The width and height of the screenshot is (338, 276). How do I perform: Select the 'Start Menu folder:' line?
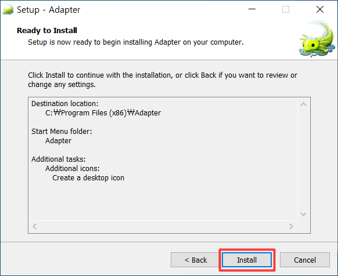[x=62, y=131]
